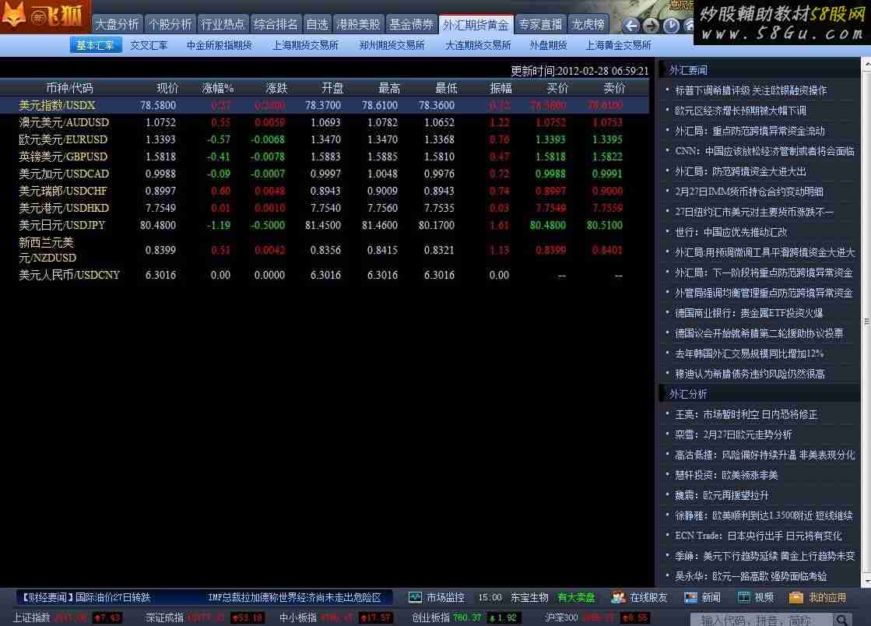Click the scrollbar down arrow of news panel

coord(866,582)
